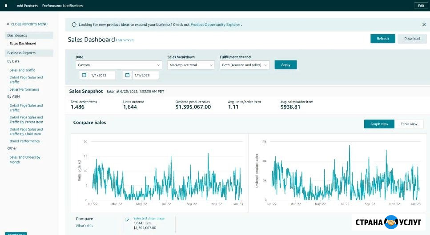Viewport: 430px width, 235px height.
Task: Open Add Products in top menu
Action: coord(27,5)
